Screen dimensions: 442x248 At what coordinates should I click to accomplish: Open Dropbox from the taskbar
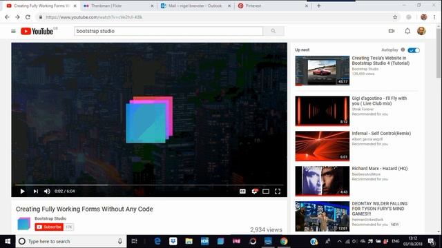coord(173,241)
